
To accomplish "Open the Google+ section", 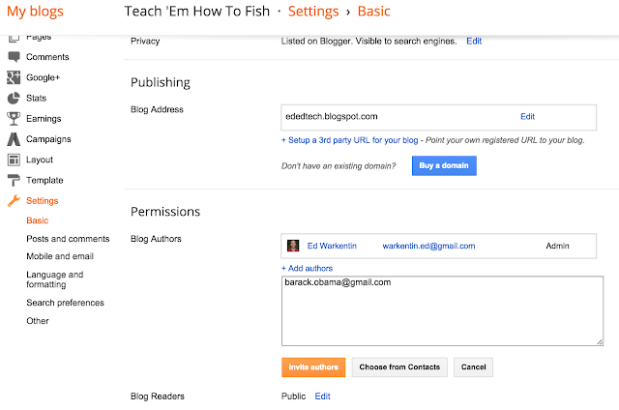I will pos(43,77).
